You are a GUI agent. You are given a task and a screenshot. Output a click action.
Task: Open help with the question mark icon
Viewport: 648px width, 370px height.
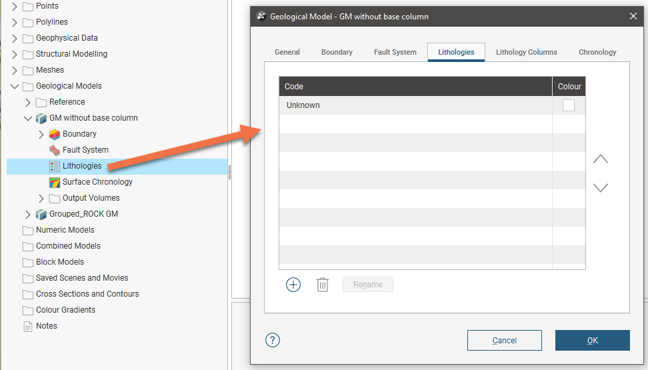272,340
